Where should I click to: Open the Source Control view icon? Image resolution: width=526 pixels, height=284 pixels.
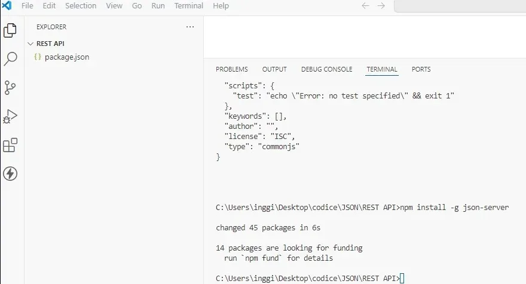pos(10,88)
